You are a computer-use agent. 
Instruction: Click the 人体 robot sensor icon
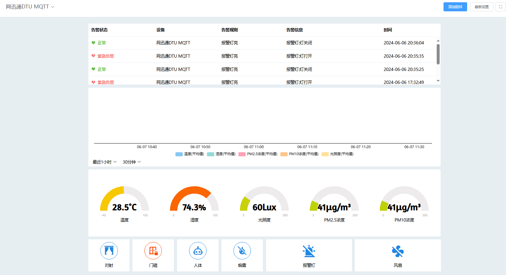click(x=198, y=251)
